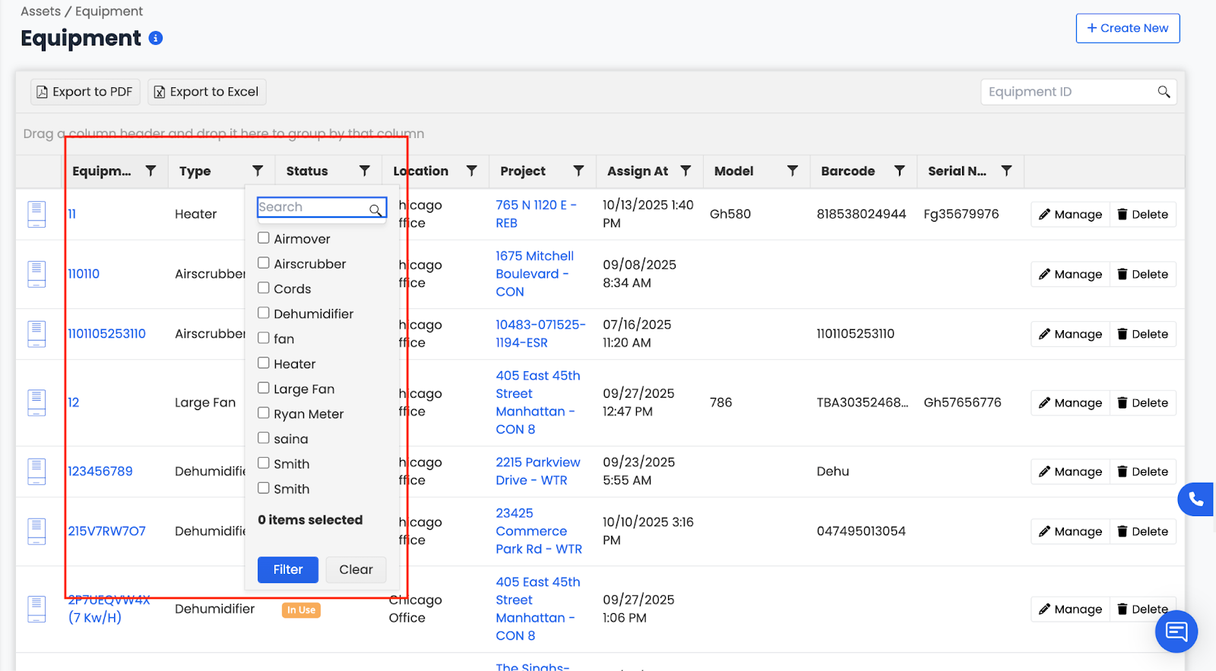
Task: Click the magnifier inside the filter popup search
Action: (375, 209)
